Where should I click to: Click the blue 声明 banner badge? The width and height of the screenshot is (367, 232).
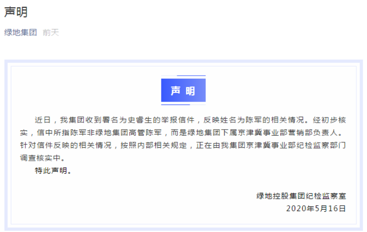point(183,90)
